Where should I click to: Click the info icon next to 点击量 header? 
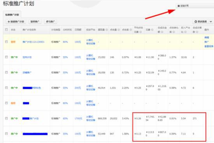(x=119, y=30)
